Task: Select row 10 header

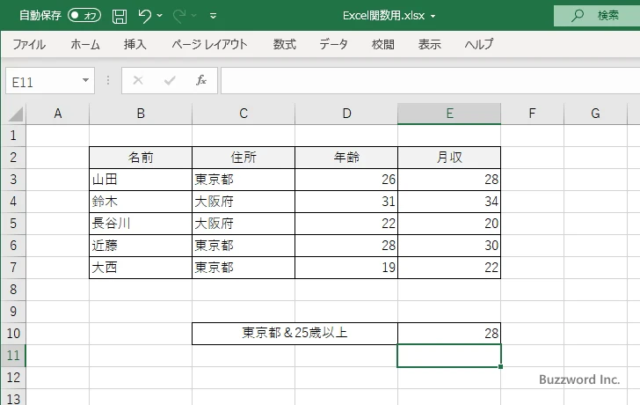Action: click(13, 334)
